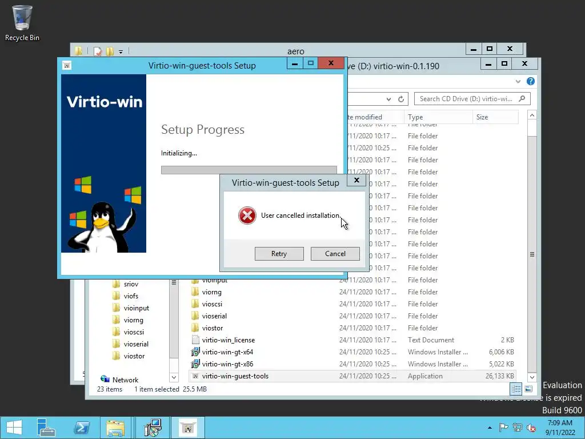Select viostor in navigation tree
This screenshot has width=585, height=439.
(134, 356)
